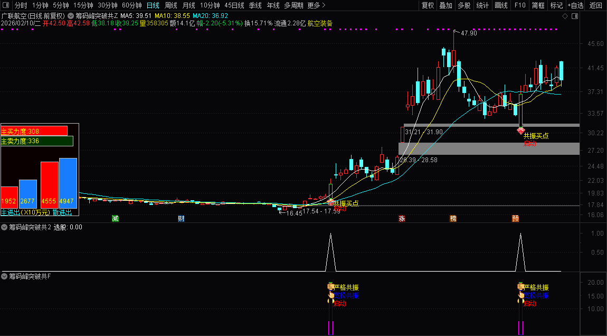This screenshot has width=607, height=336.
Task: Toggle the side panel layout icon
Action: (574, 16)
